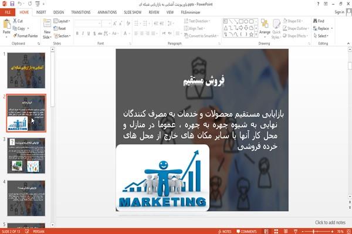Click the Undo arrow in title bar
Screen dimensions: 352x234
pos(20,4)
